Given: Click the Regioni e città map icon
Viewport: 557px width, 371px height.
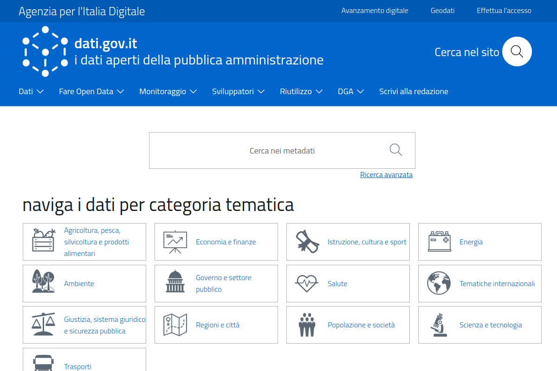Looking at the screenshot, I should tap(175, 325).
